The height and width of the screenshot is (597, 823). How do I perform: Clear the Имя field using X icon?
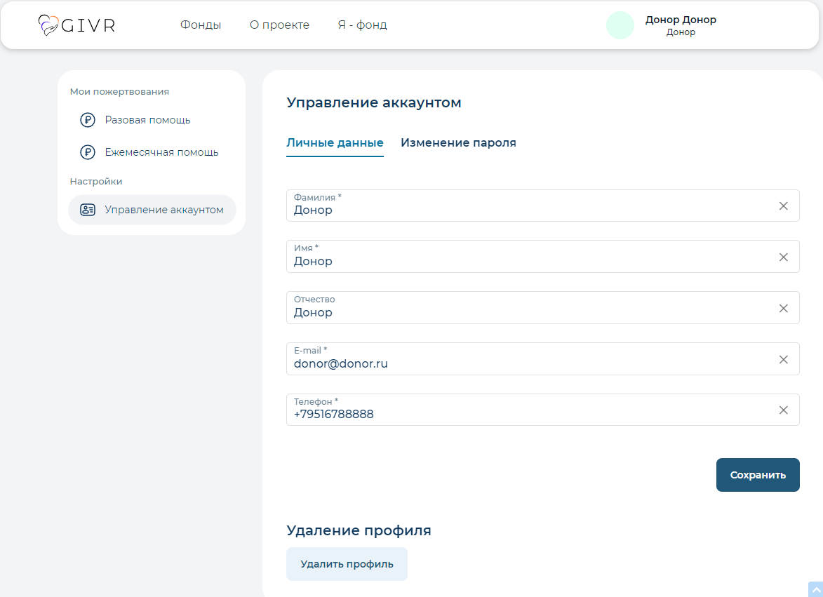784,257
